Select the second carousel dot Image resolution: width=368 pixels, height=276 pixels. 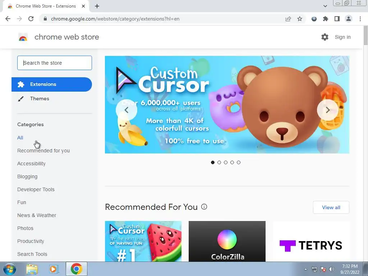point(219,162)
